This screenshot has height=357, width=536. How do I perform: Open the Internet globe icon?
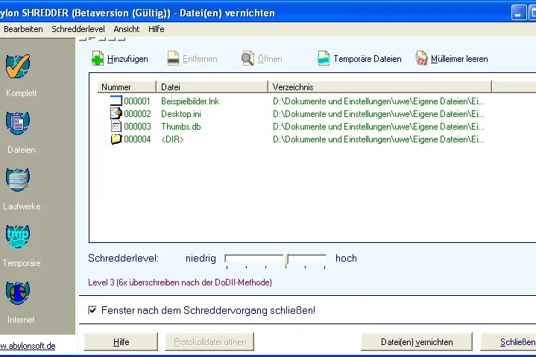[18, 293]
